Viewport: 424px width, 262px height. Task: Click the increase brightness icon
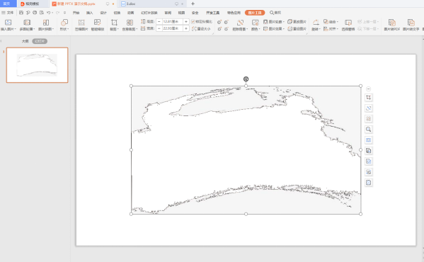coord(219,28)
